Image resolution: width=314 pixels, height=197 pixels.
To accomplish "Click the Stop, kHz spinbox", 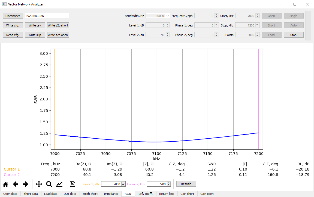I will pos(247,25).
